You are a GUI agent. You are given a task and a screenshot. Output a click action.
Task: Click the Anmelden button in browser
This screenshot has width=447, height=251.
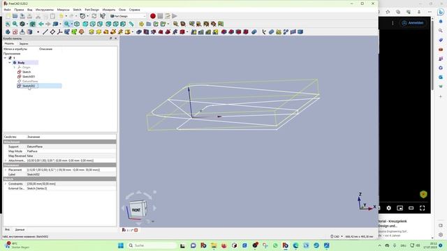tap(413, 23)
